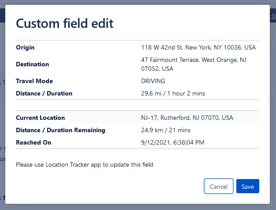The width and height of the screenshot is (276, 210).
Task: Click the 'Custom field edit' heading
Action: 65,23
